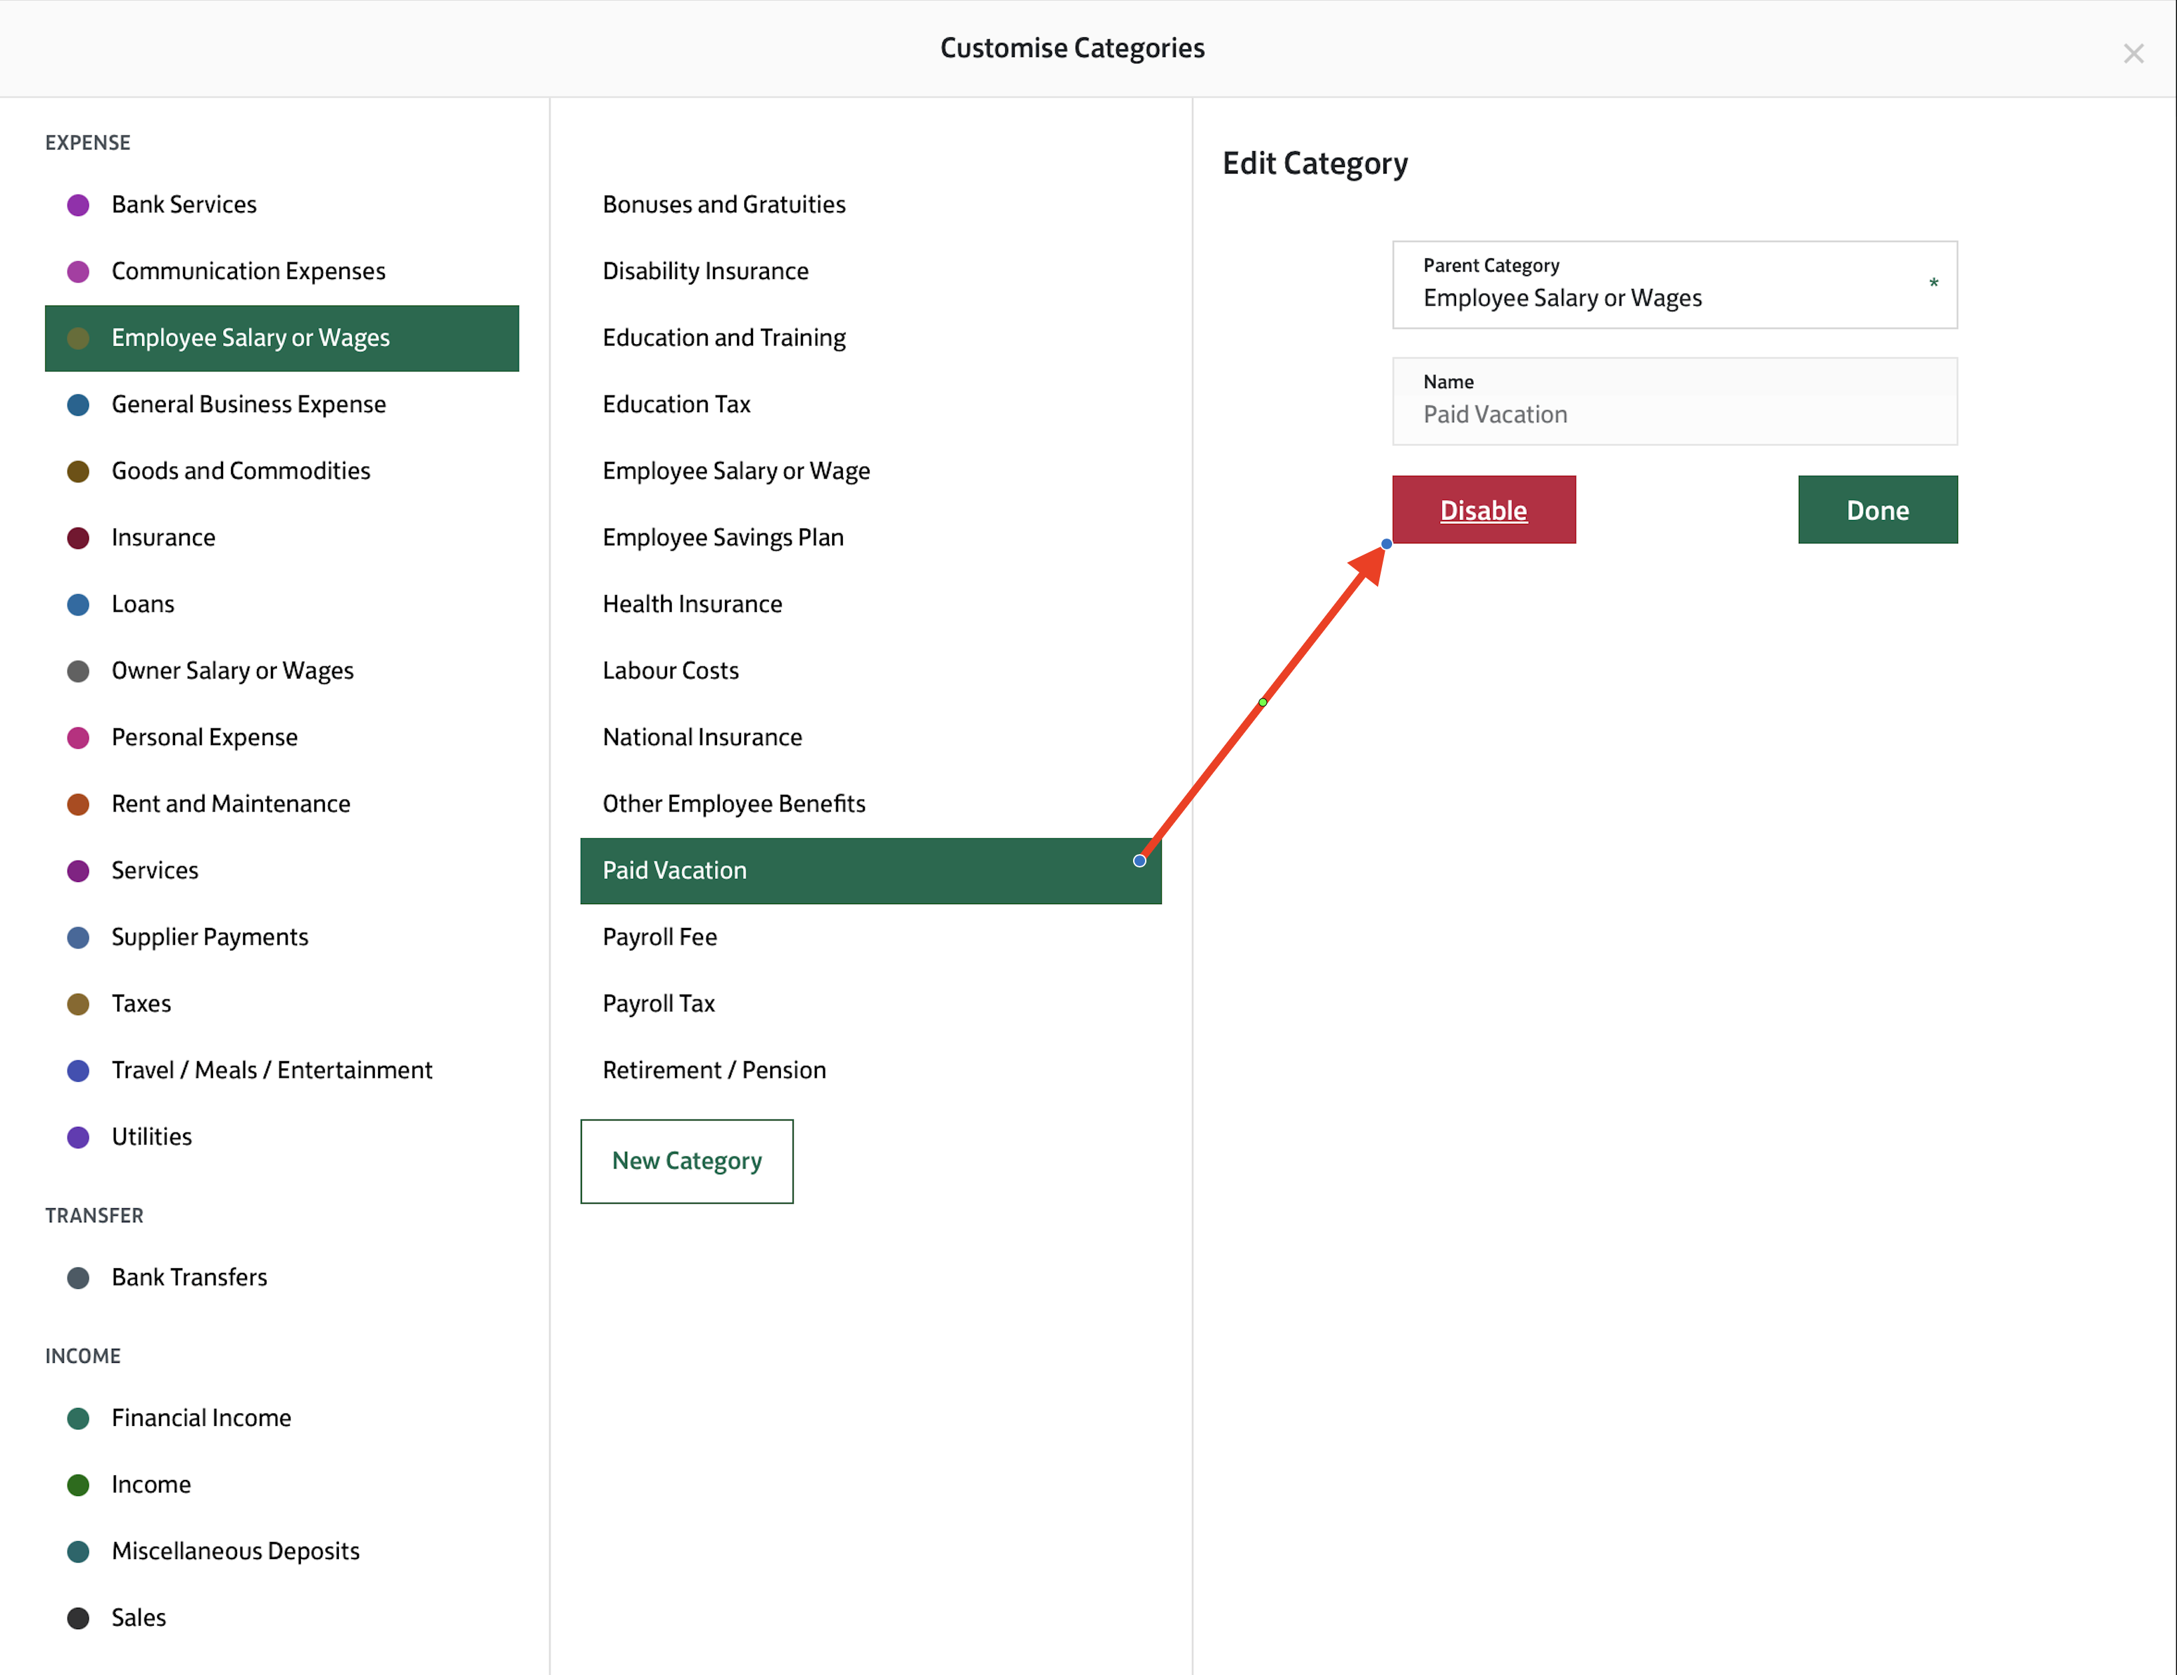Select the Insurance category
Screen dimensions: 2177x1675
282,537
